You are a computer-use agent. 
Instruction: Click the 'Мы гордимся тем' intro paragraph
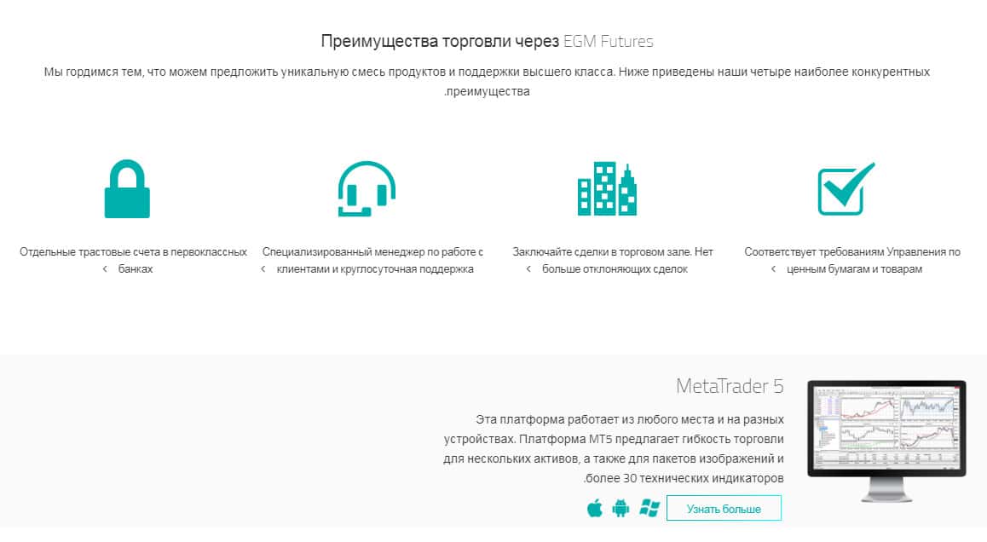488,81
